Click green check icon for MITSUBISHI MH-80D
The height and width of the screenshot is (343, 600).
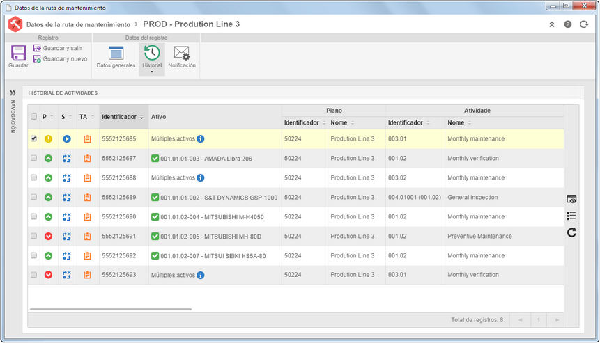pos(155,236)
